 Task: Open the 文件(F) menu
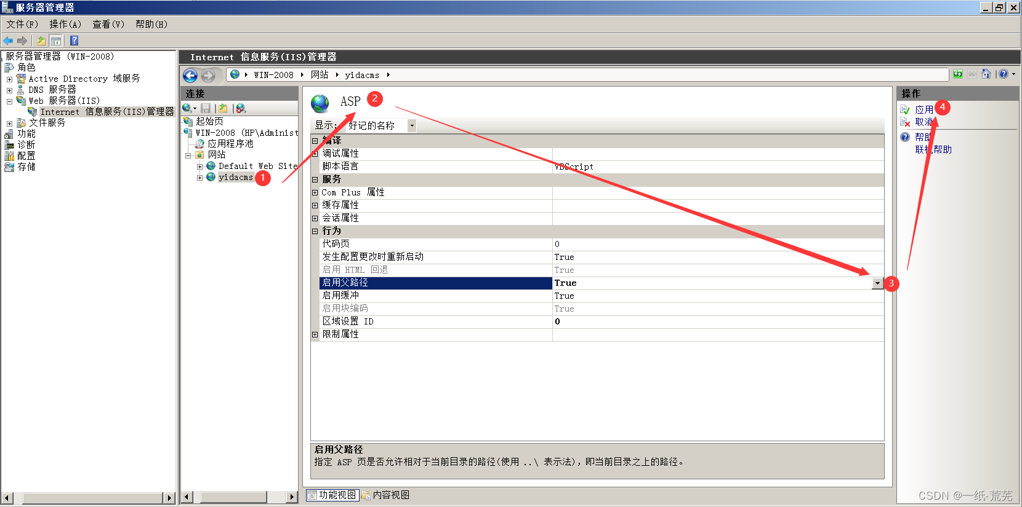[22, 24]
